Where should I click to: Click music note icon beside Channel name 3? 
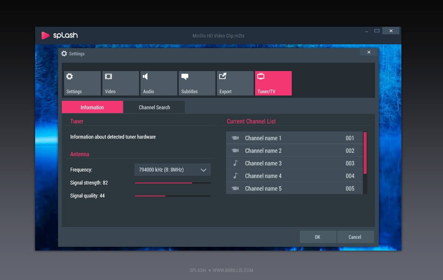pos(235,163)
